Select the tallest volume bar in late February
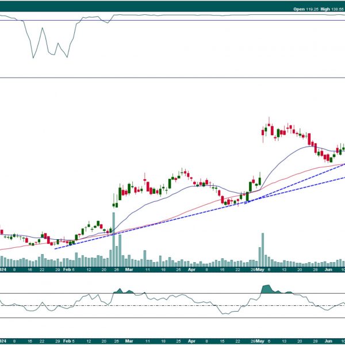Screen dimensions: 345x345 (x=114, y=240)
